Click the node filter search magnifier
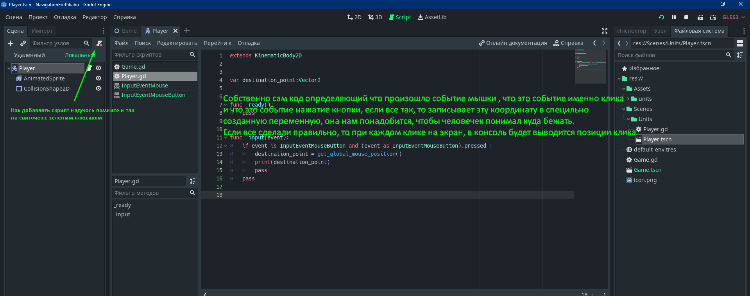This screenshot has height=296, width=750. (x=86, y=43)
